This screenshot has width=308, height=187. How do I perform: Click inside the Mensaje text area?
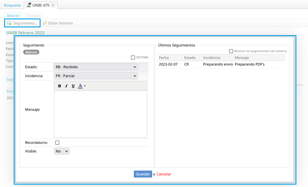click(100, 114)
